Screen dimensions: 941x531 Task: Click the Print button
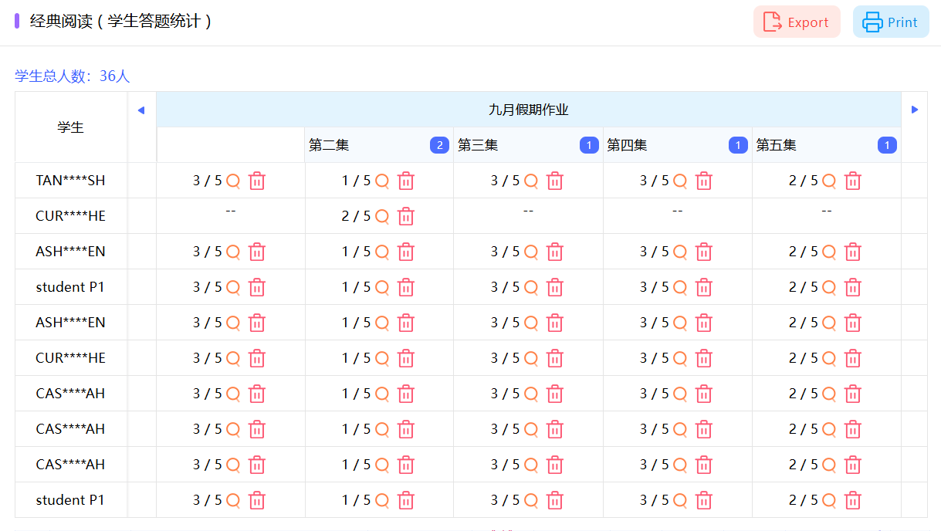pos(891,22)
